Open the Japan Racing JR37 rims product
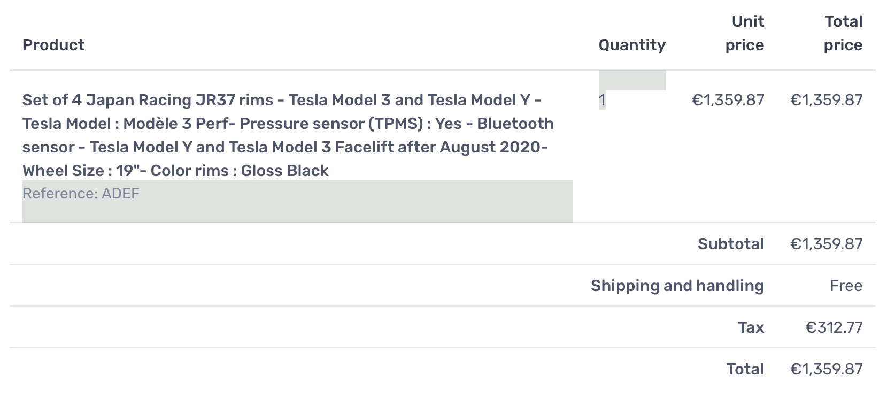 pyautogui.click(x=288, y=135)
